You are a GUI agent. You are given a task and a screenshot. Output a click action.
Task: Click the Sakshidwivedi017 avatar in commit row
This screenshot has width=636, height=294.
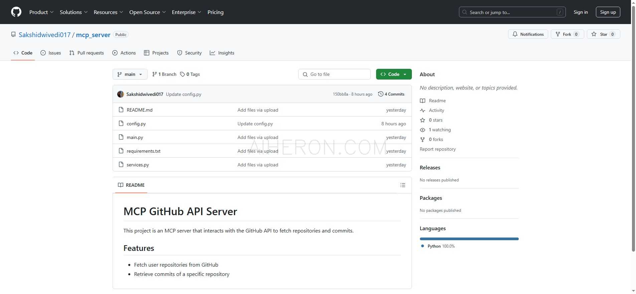click(121, 94)
